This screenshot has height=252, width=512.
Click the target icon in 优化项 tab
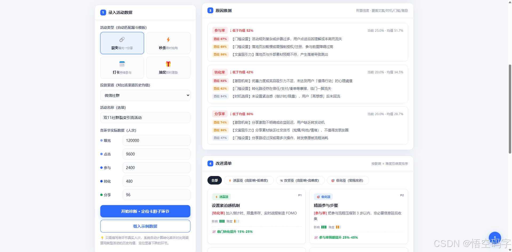pyautogui.click(x=333, y=181)
